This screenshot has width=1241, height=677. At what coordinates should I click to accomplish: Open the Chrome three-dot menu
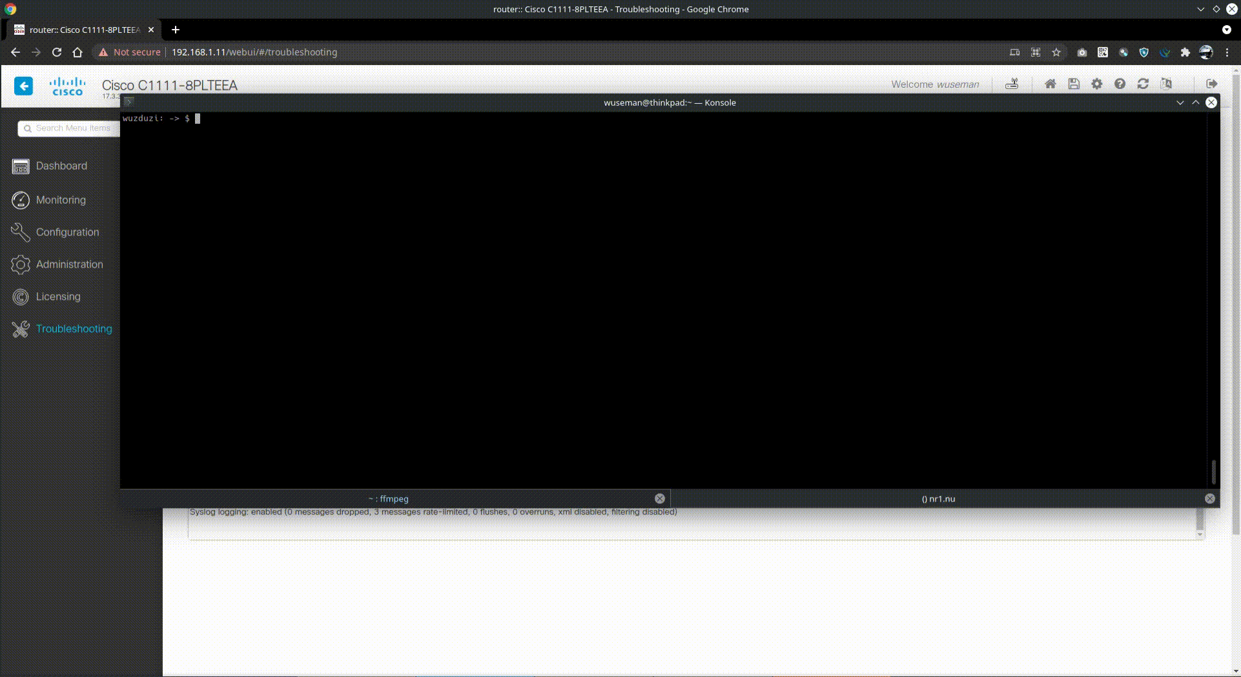coord(1227,52)
